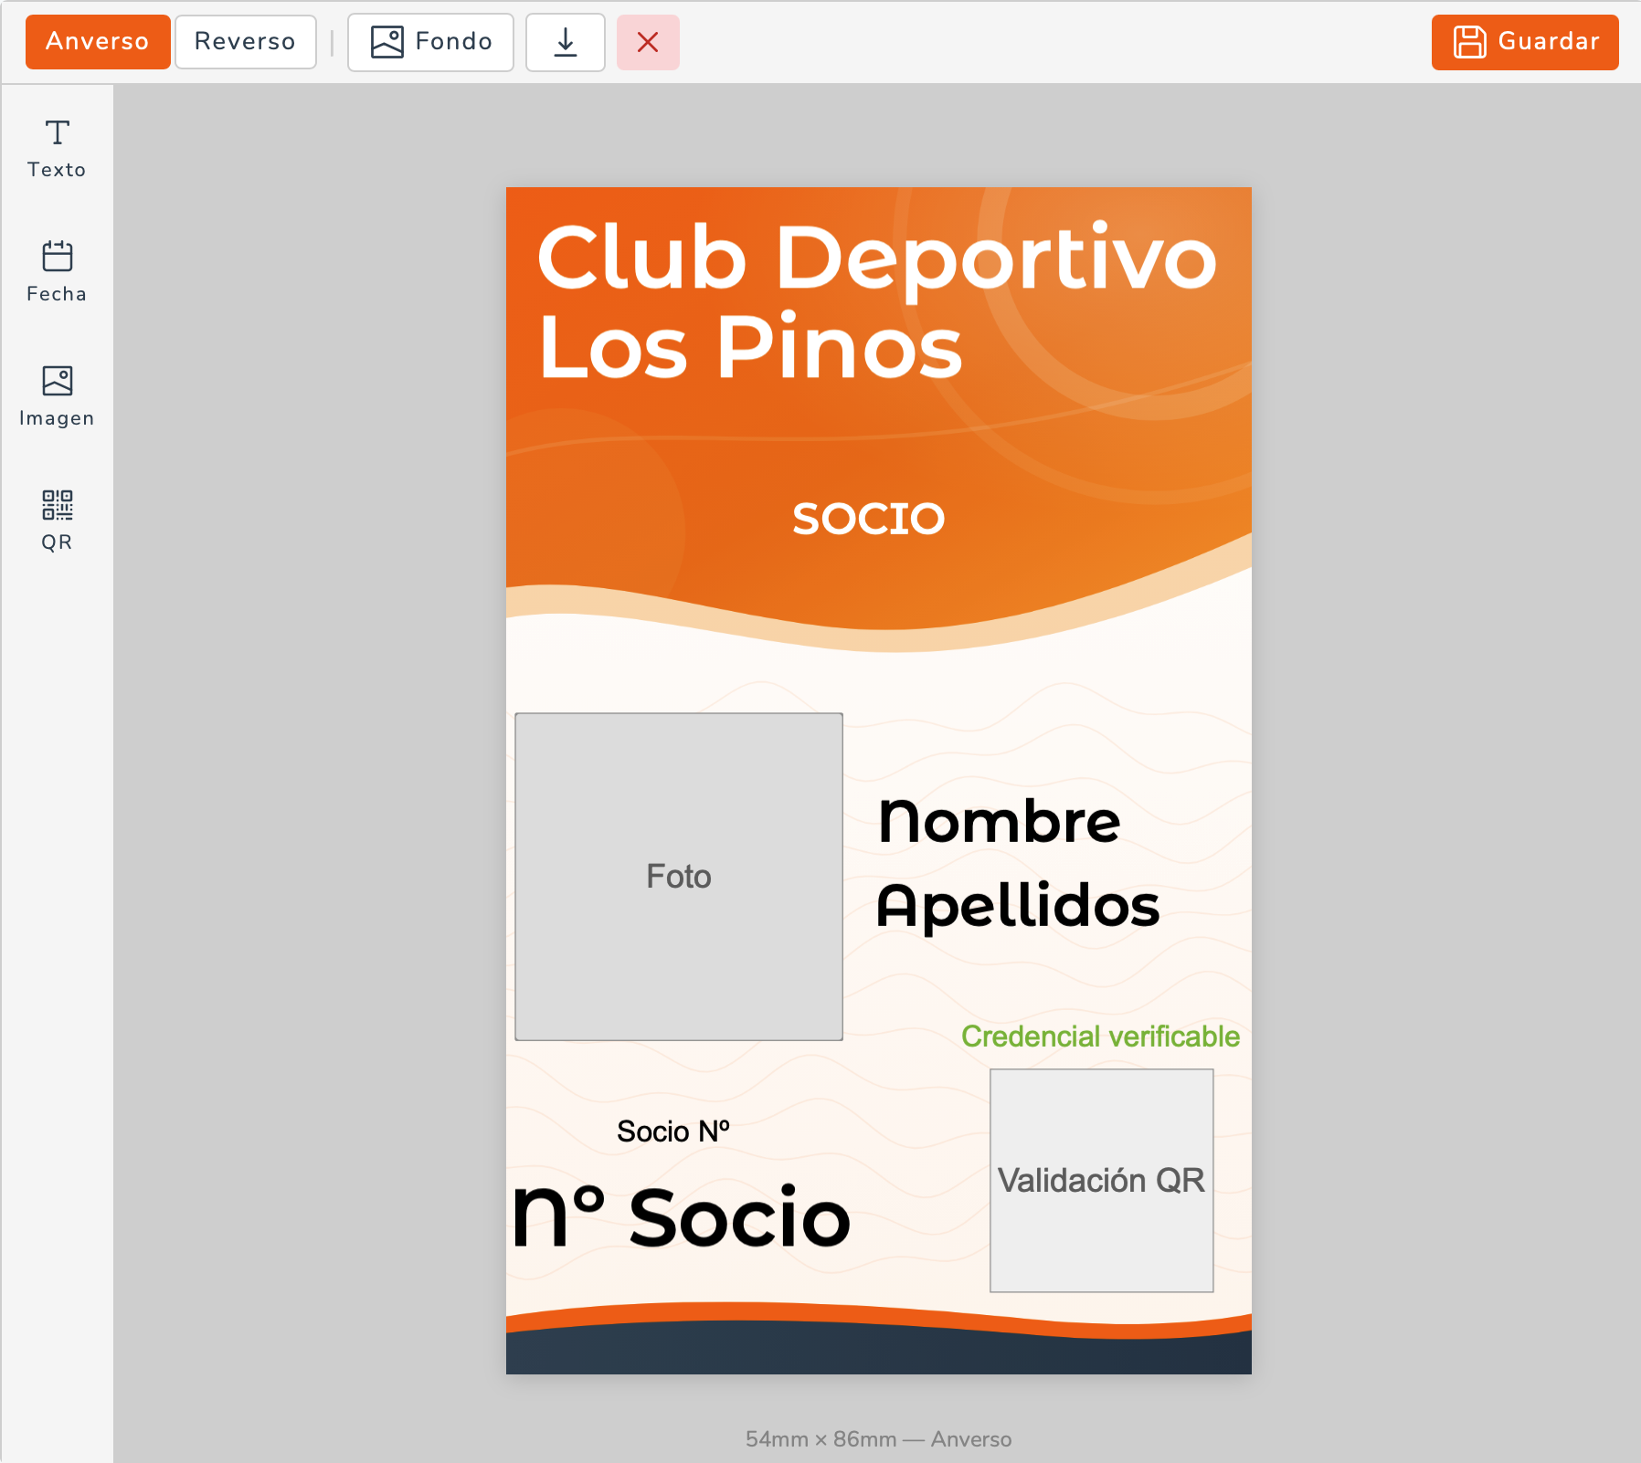Select the Club Deportivo Los Pinos title
The width and height of the screenshot is (1641, 1463).
pos(877,301)
